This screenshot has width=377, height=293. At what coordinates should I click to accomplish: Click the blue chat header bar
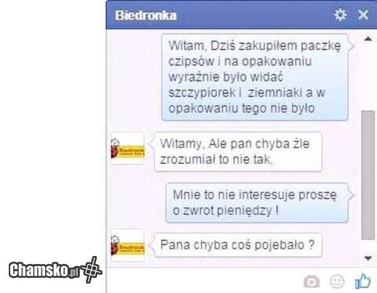point(241,15)
